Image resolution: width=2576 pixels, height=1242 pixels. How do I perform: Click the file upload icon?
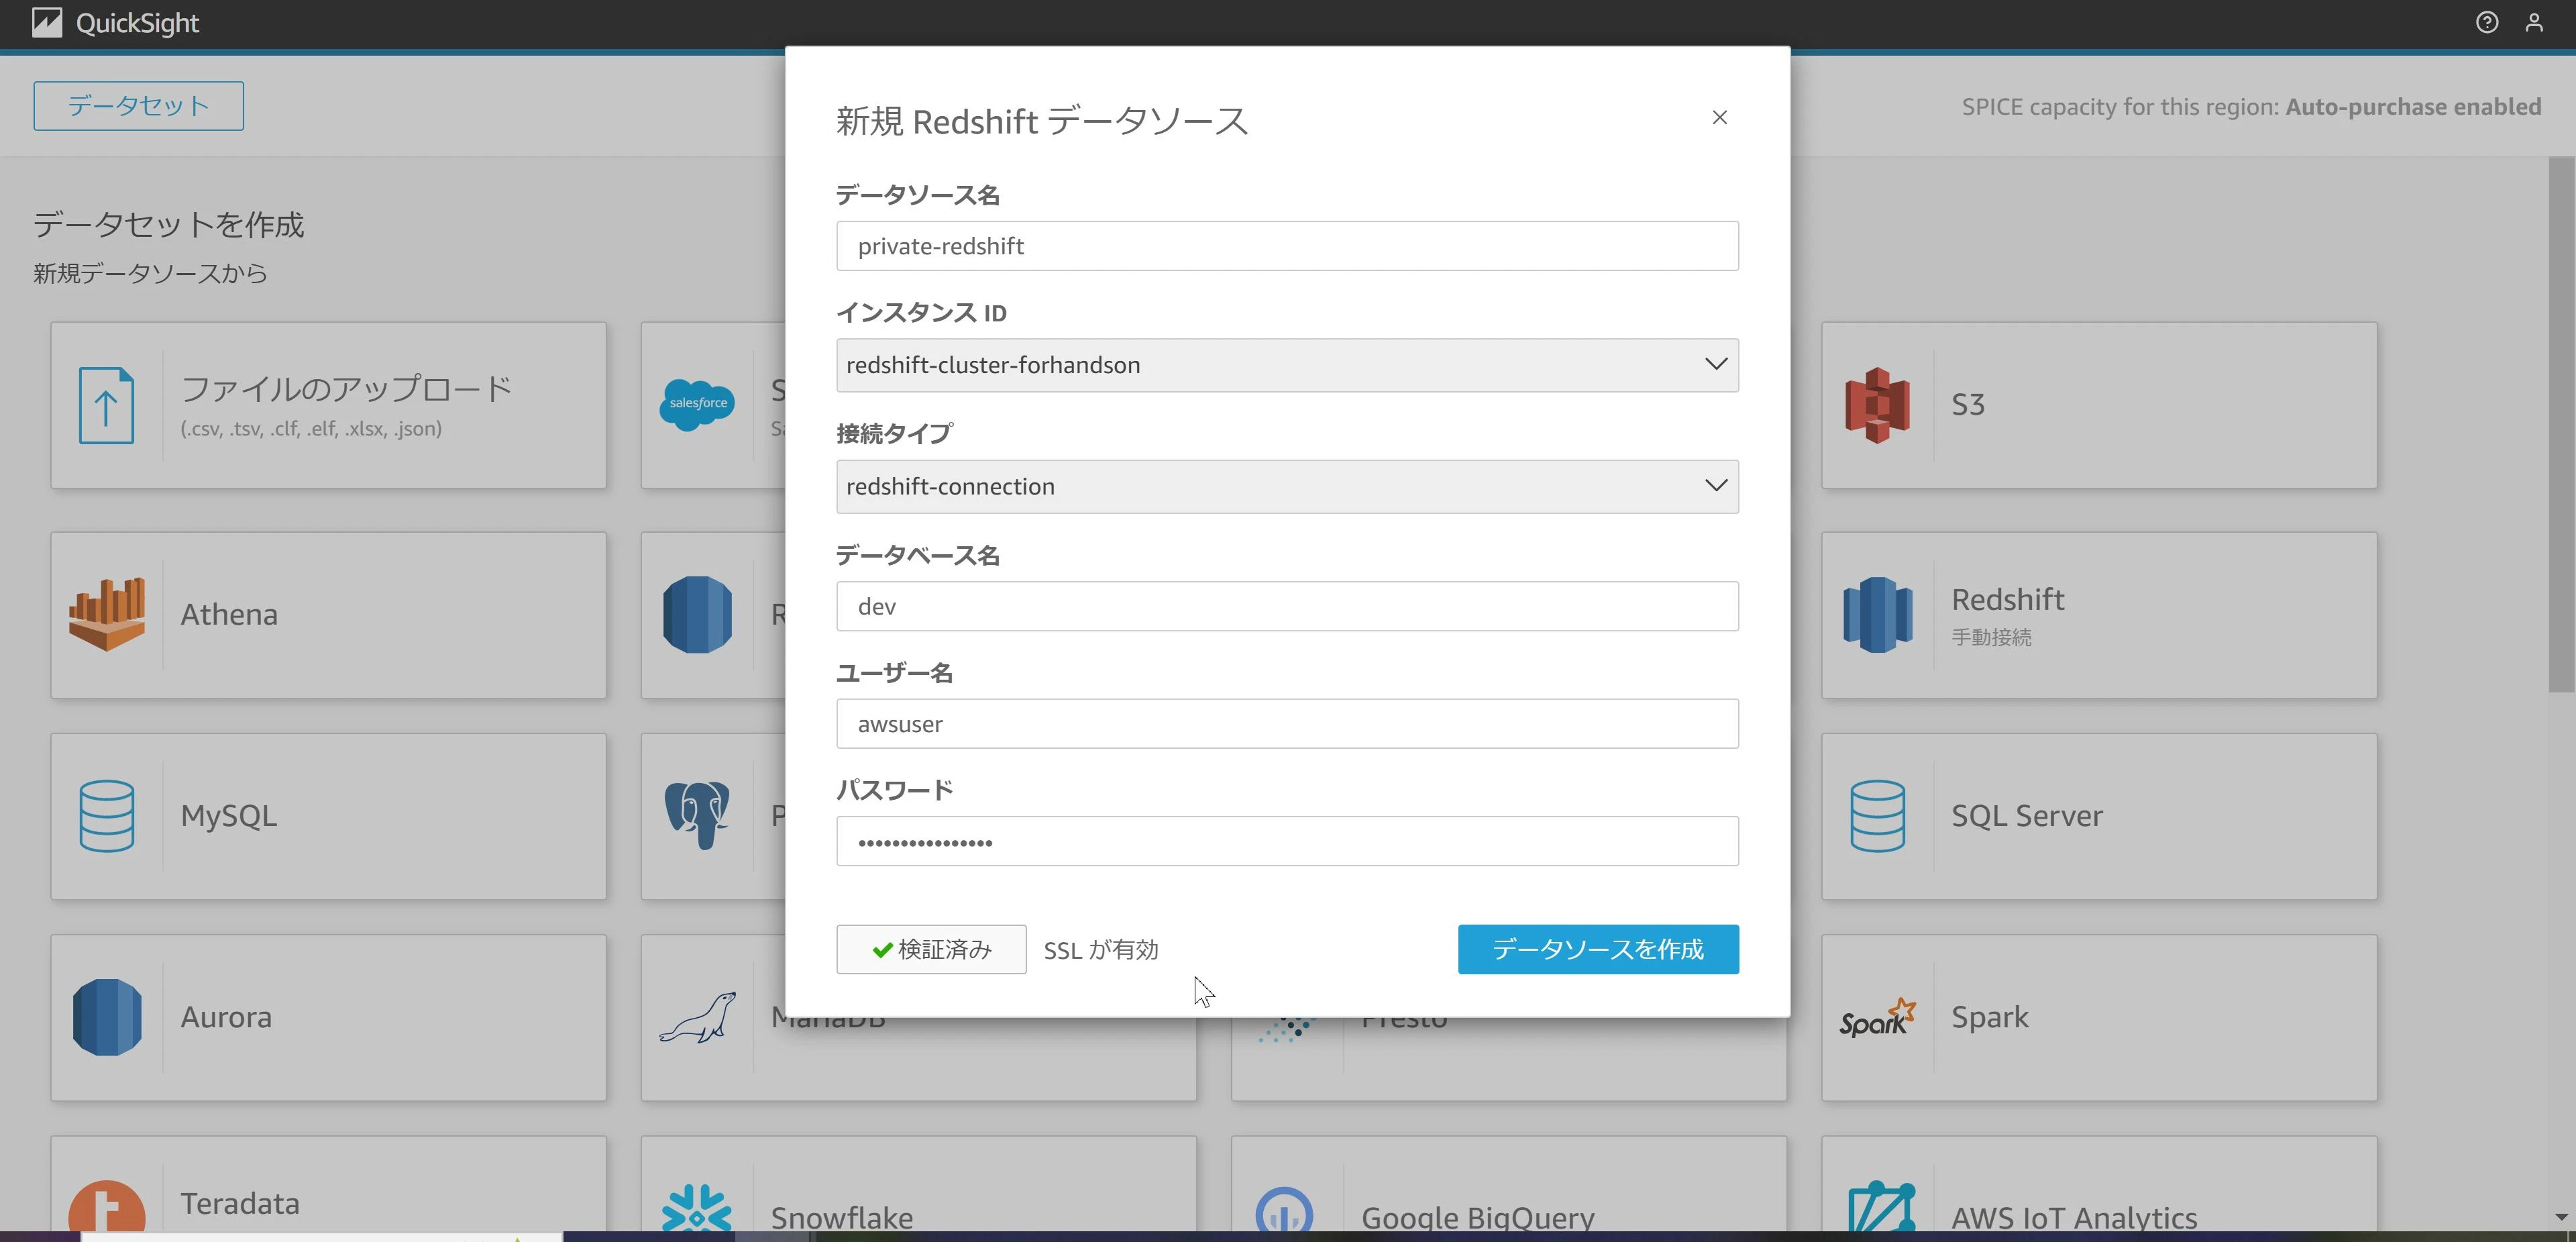(x=106, y=405)
